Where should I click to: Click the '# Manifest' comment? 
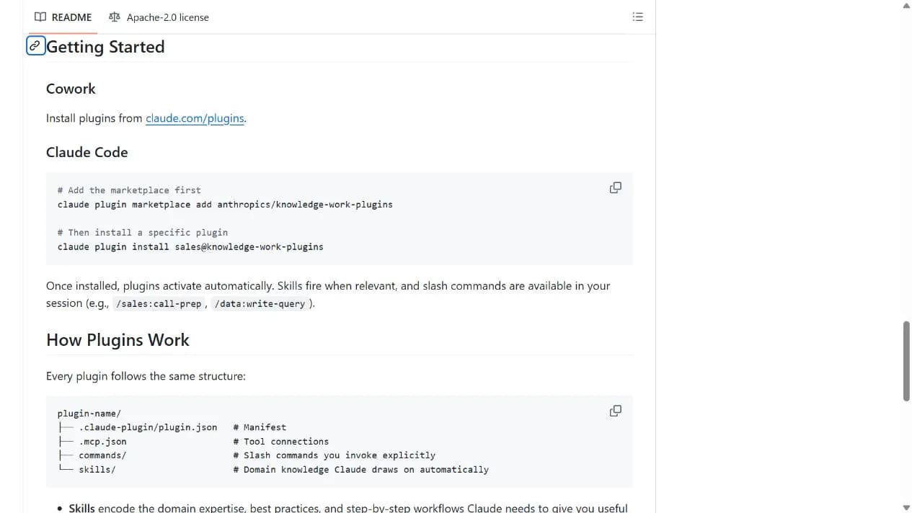[x=260, y=427]
